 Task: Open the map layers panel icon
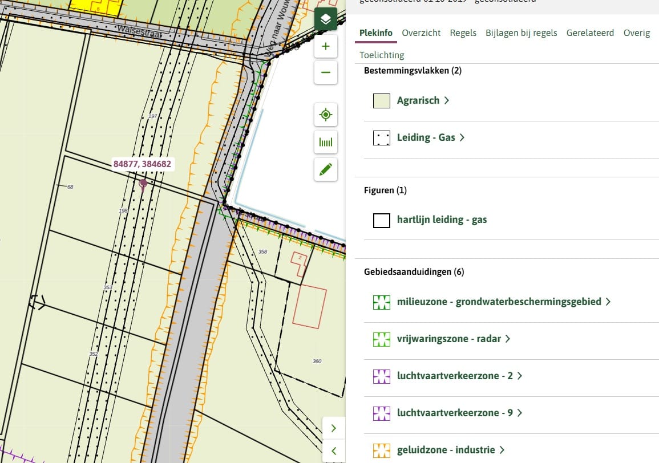[325, 18]
